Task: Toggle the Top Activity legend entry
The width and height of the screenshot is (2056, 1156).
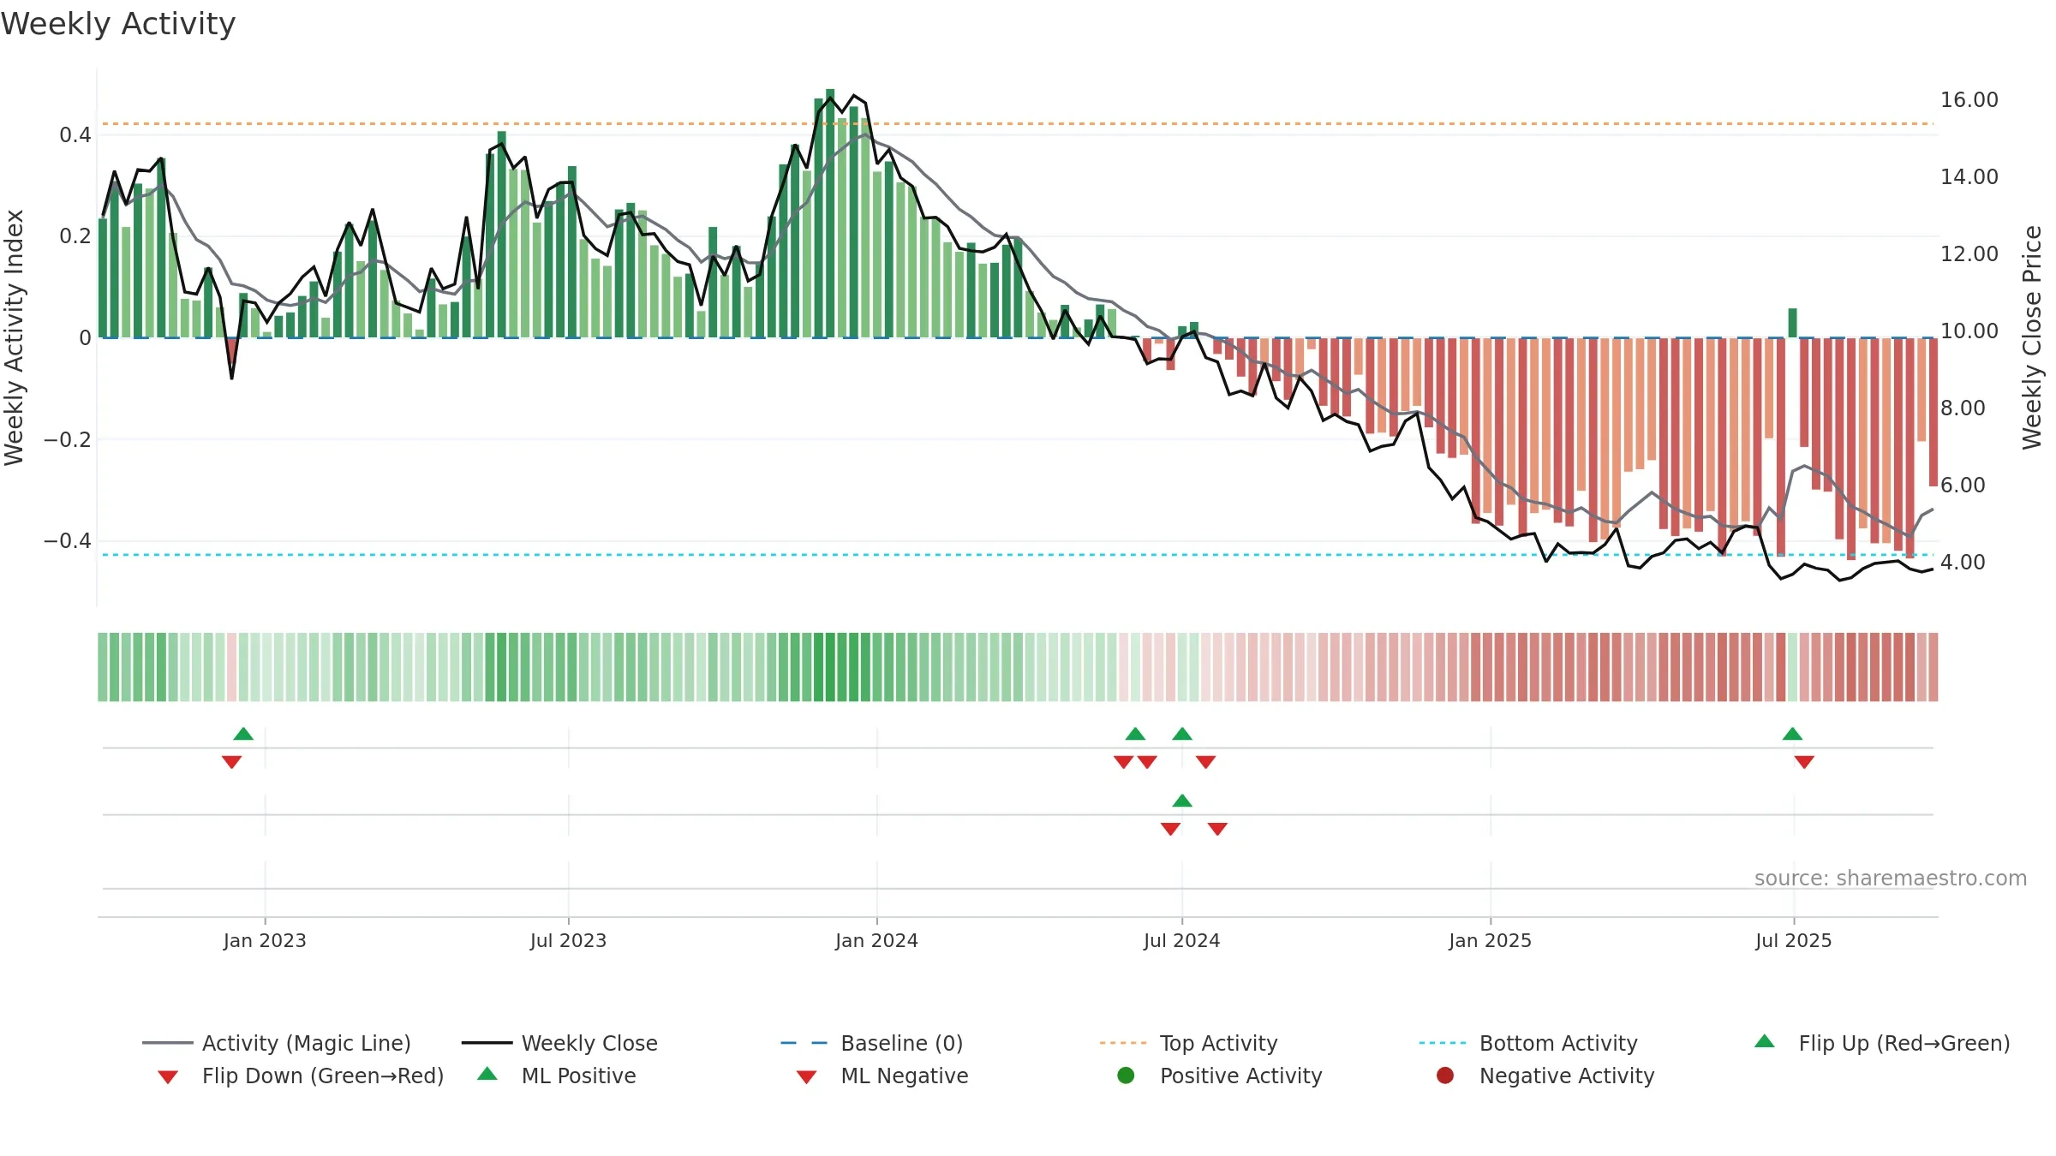Action: (x=1189, y=1043)
